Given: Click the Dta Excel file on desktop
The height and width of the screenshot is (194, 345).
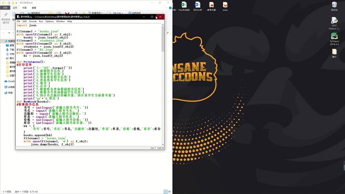Looking at the screenshot, I should click(184, 6).
